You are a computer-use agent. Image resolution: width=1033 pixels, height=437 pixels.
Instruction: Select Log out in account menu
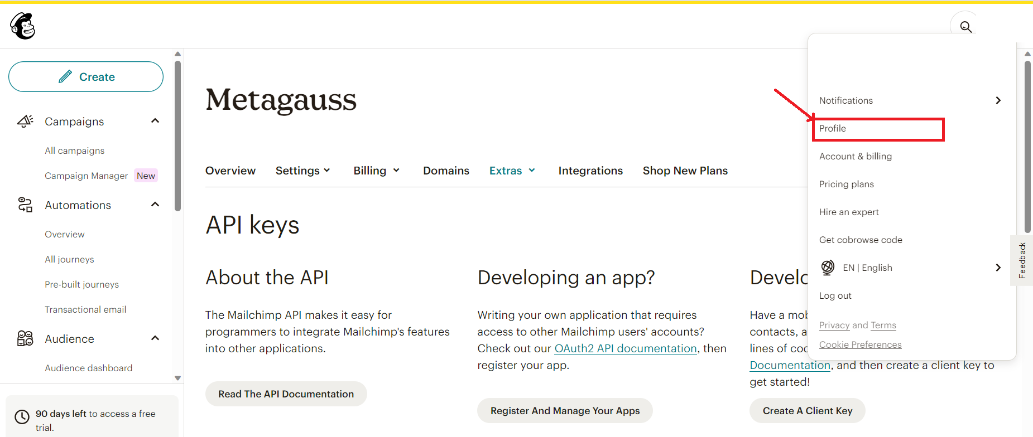(835, 296)
